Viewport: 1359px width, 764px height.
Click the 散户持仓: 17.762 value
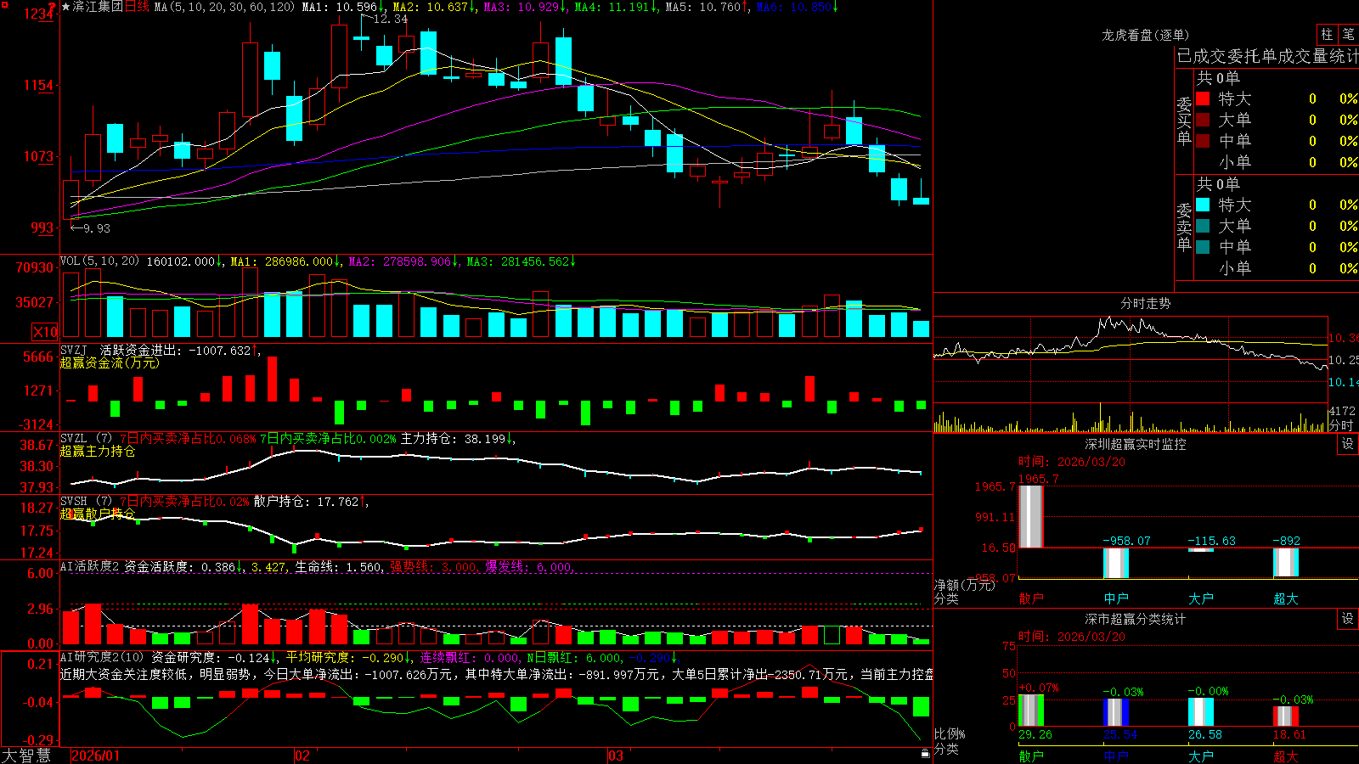[x=307, y=502]
